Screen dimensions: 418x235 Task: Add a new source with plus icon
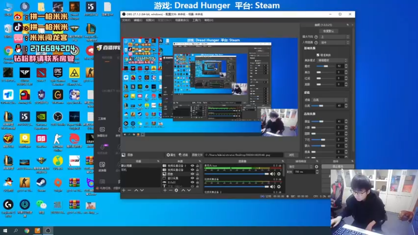coord(165,190)
